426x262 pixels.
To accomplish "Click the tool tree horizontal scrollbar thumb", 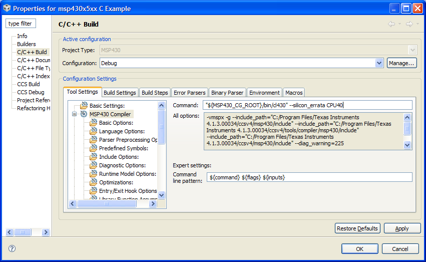I will click(x=107, y=203).
